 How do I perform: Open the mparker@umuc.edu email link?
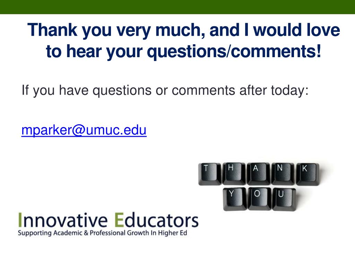click(84, 130)
